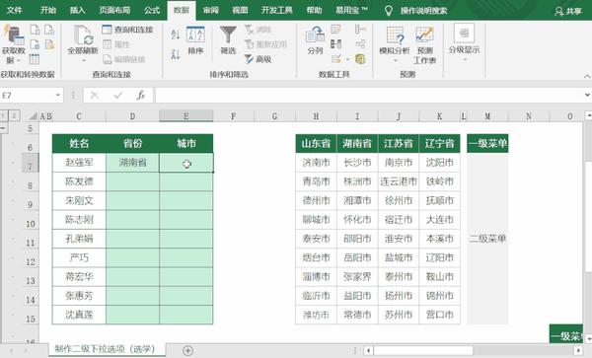Switch to the Page Layout (页面布局) tab
592x358 pixels.
click(x=114, y=10)
